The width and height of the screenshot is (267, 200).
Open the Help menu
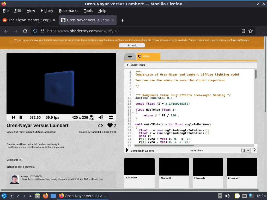pos(102,11)
